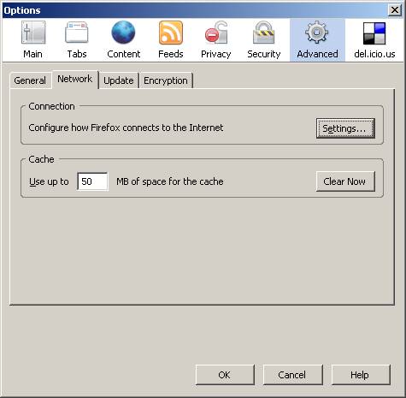Select the Network tab
The image size is (406, 398).
75,79
